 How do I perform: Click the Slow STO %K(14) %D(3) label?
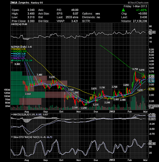coord(32,137)
